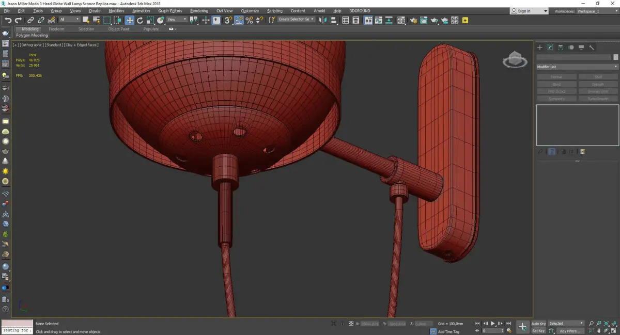Activate the Select and Link tool
Image resolution: width=620 pixels, height=335 pixels.
click(x=31, y=20)
